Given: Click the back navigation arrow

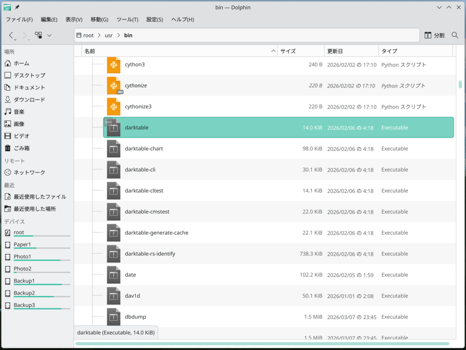Looking at the screenshot, I should point(11,35).
